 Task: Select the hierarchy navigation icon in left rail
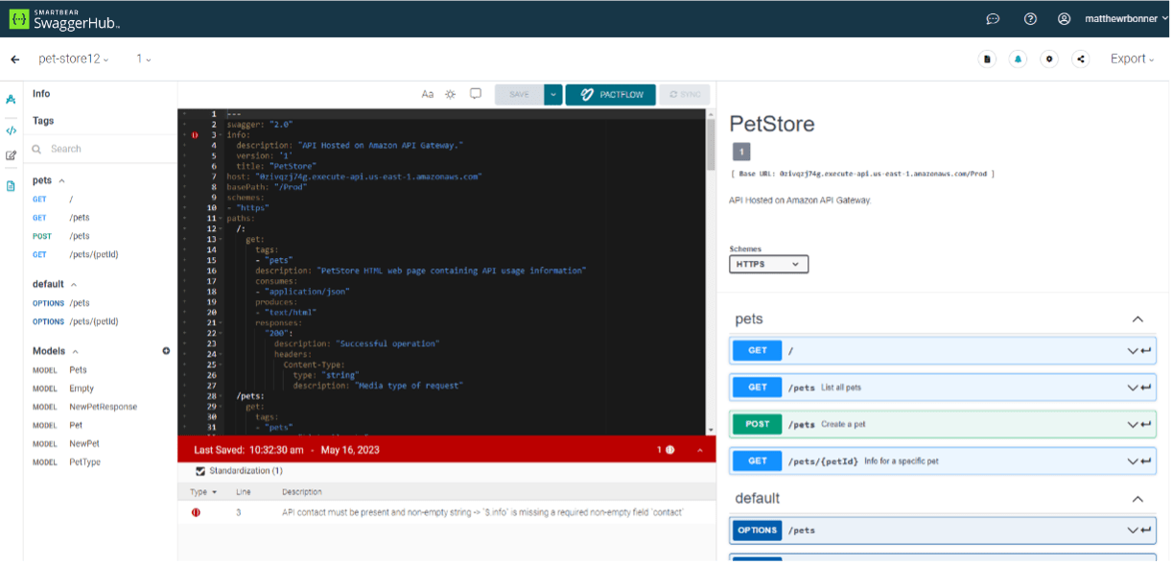(x=12, y=100)
